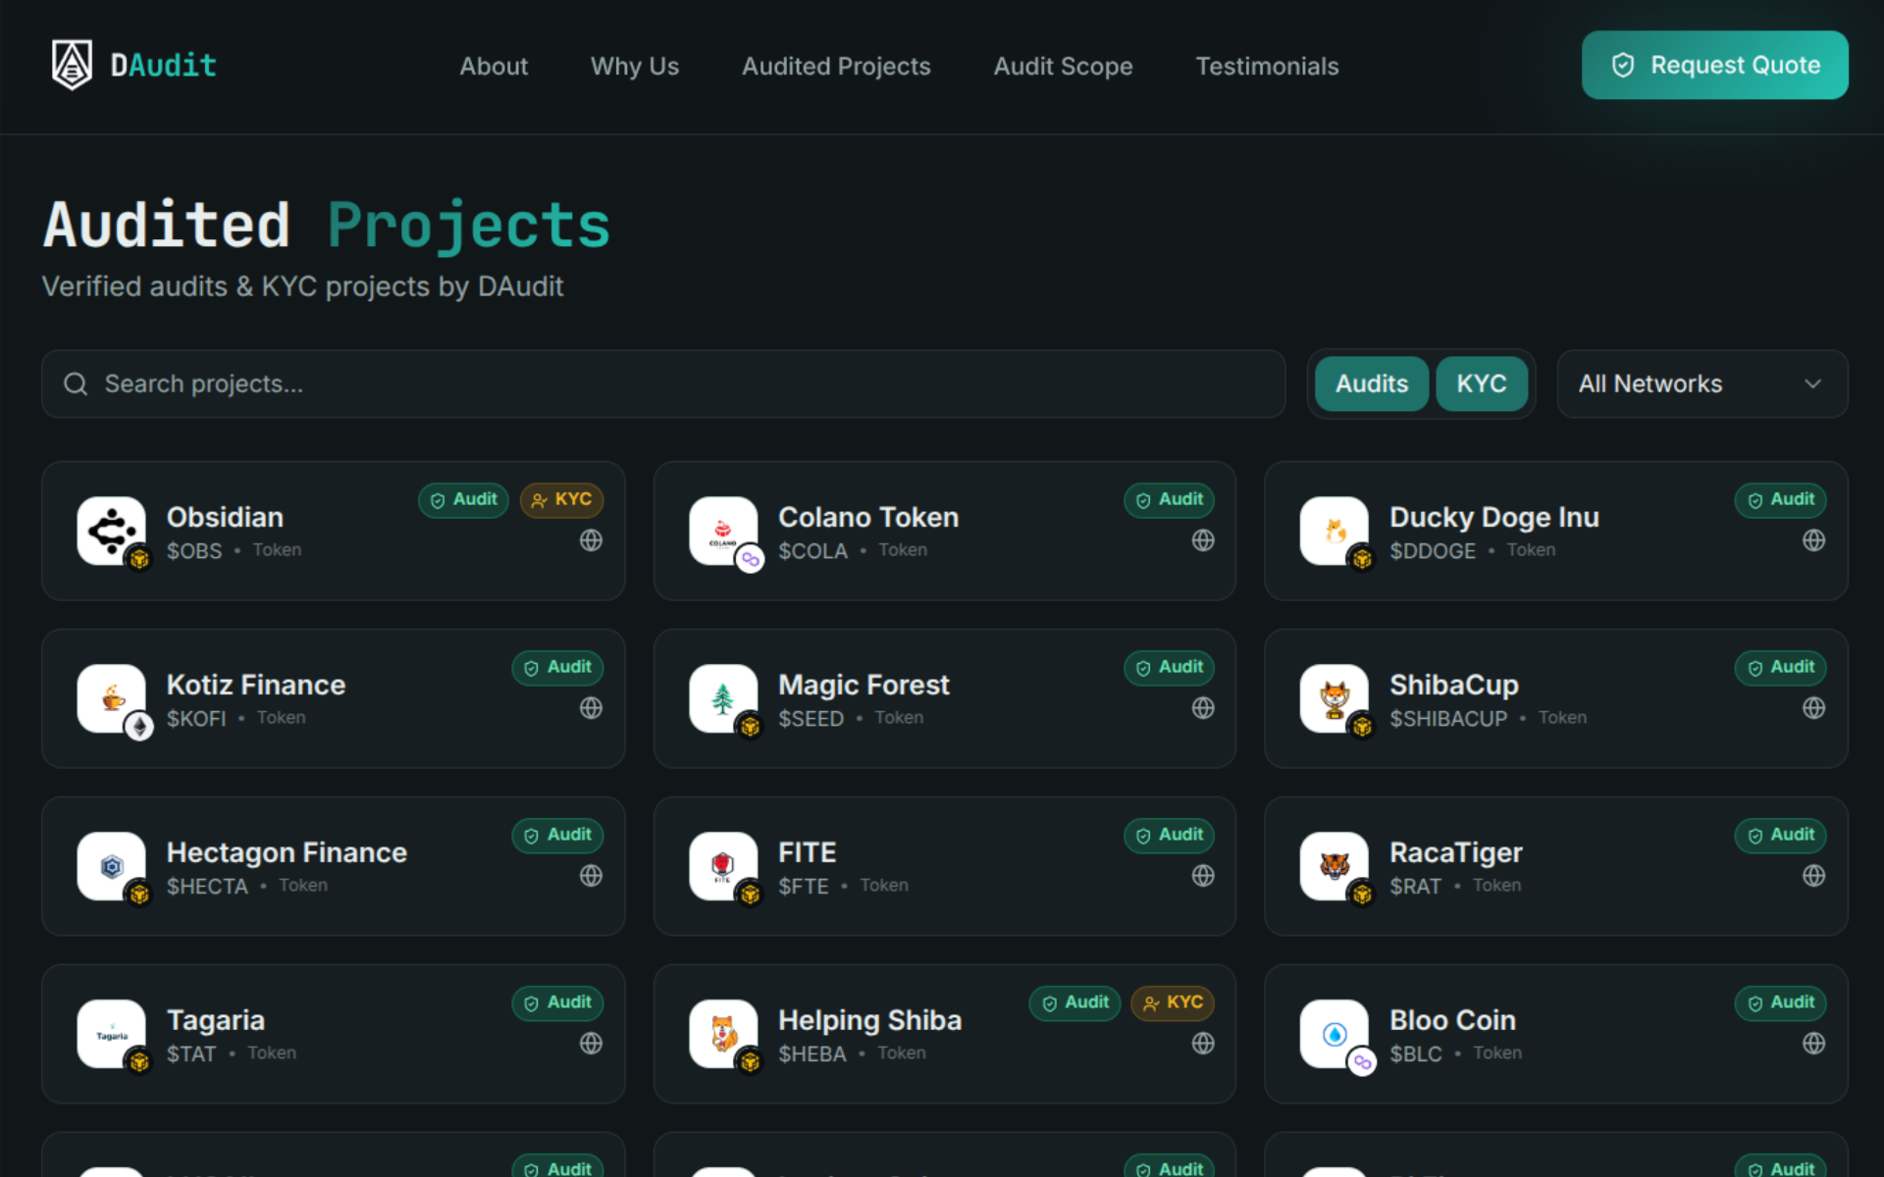Viewport: 1884px width, 1177px height.
Task: Open Helping Shiba KYC badge
Action: 1173,1003
